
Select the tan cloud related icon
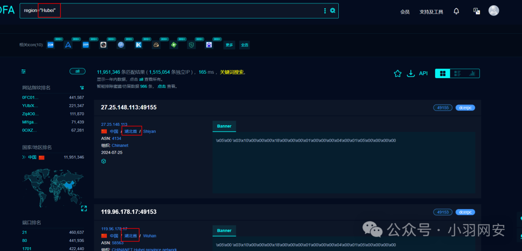coord(156,44)
